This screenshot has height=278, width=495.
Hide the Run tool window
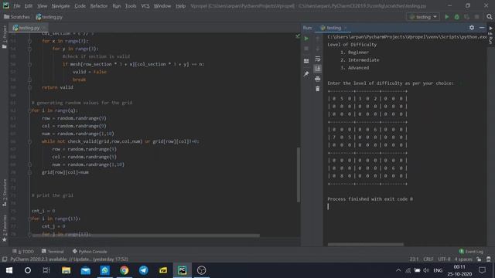click(482, 28)
